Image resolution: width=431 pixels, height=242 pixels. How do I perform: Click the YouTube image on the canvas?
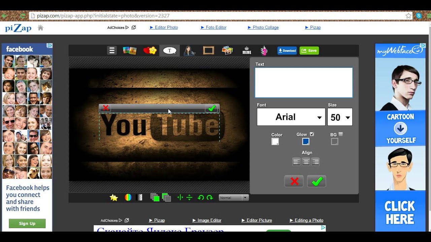pos(159,125)
